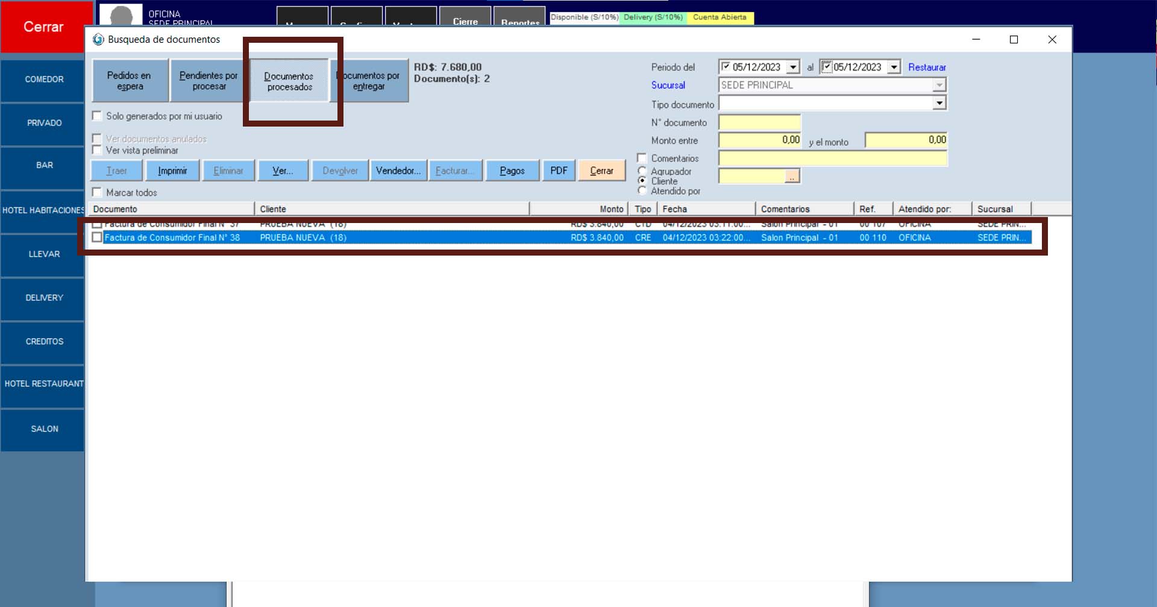Click the Pagos button
This screenshot has width=1157, height=607.
(x=512, y=171)
